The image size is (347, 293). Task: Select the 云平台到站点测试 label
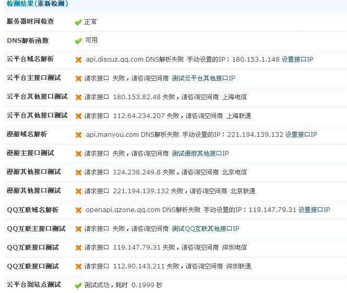pos(33,284)
